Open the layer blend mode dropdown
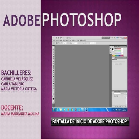This screenshot has width=139, height=139. 116,94
